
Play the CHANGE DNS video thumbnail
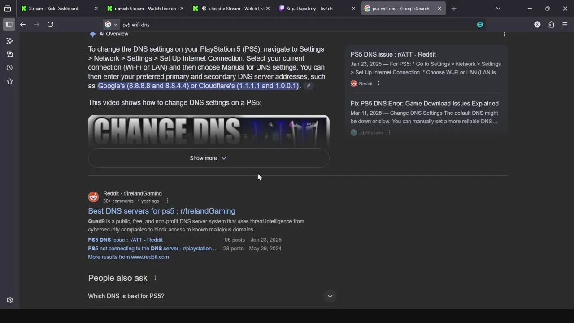tap(209, 131)
